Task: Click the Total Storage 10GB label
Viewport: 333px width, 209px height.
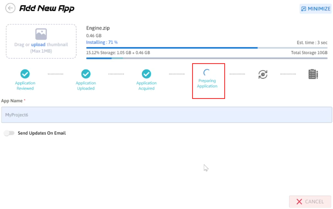Action: (309, 53)
